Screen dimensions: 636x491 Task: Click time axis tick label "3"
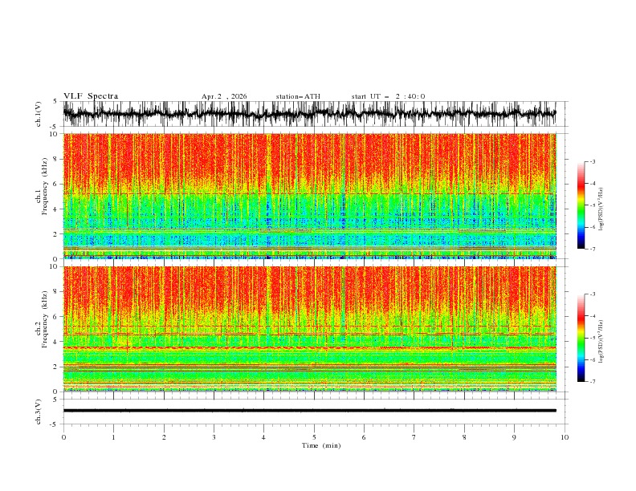tap(214, 437)
